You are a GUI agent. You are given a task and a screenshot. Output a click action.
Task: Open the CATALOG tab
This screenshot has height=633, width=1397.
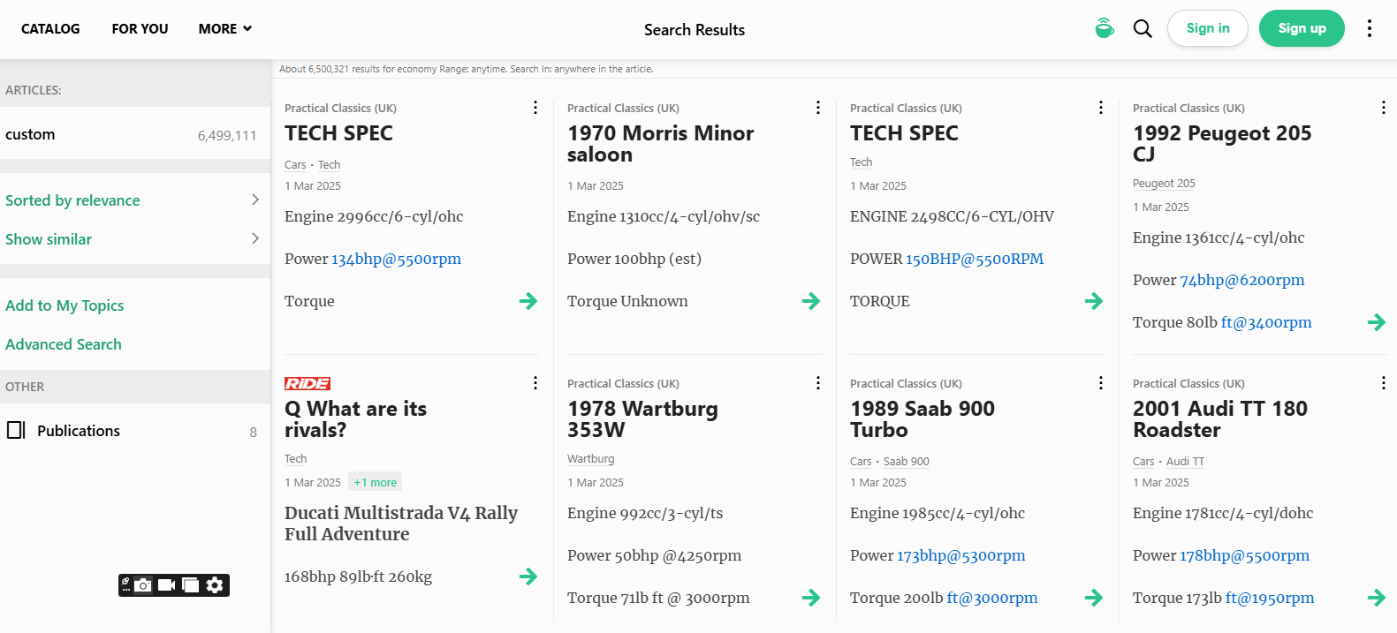(x=50, y=29)
